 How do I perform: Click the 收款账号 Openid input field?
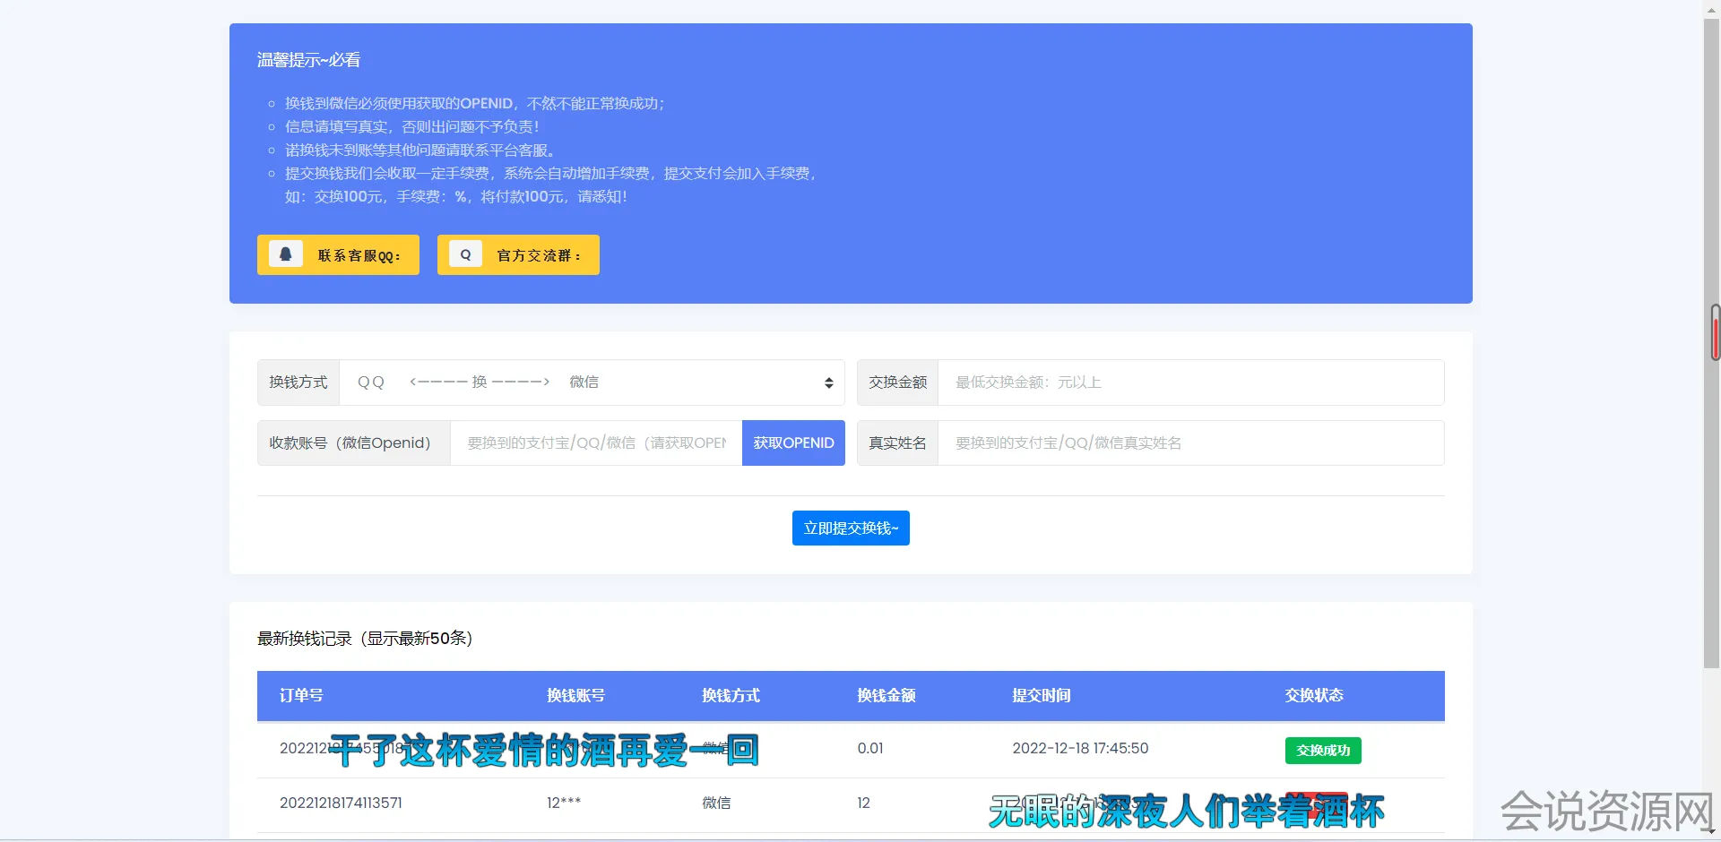596,443
